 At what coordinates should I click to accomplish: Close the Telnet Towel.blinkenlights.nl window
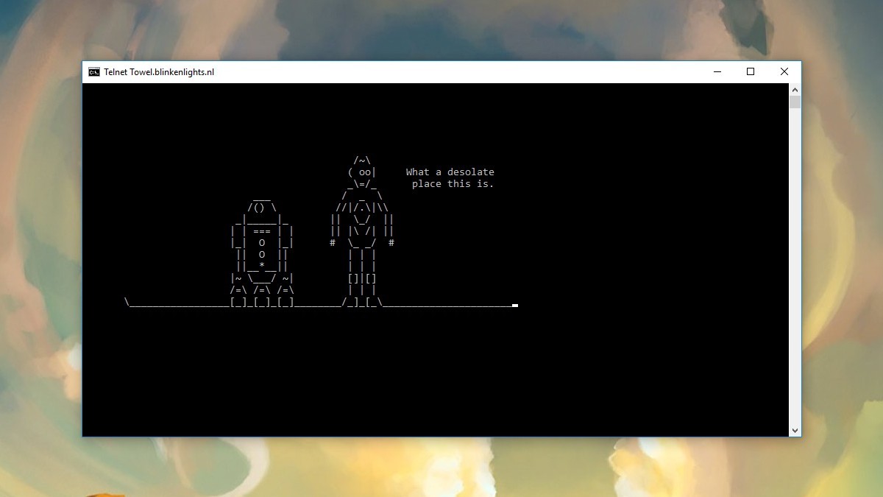pos(784,71)
